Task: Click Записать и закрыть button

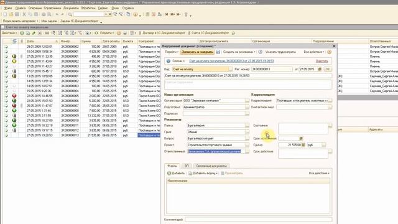Action: click(x=197, y=52)
